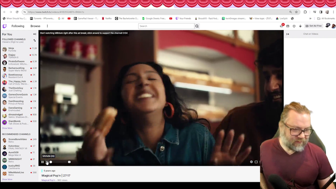Open the address bar zoom magnifier
The height and width of the screenshot is (189, 336).
pyautogui.click(x=290, y=12)
